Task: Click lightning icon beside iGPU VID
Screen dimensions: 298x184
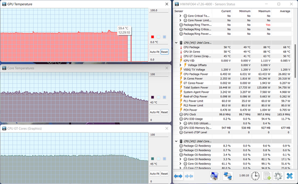Action: coord(181,60)
